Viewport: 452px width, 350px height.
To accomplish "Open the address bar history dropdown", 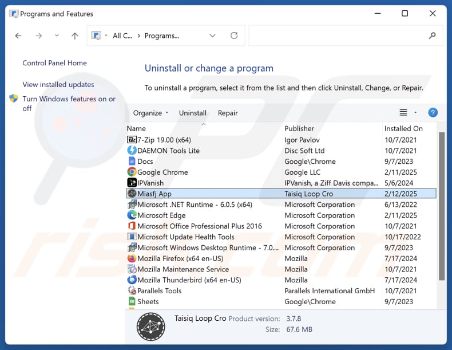I will coord(212,36).
